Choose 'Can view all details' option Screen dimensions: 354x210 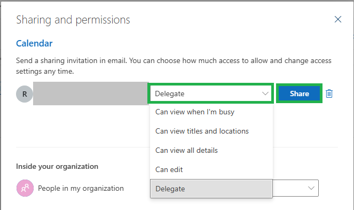pyautogui.click(x=211, y=150)
